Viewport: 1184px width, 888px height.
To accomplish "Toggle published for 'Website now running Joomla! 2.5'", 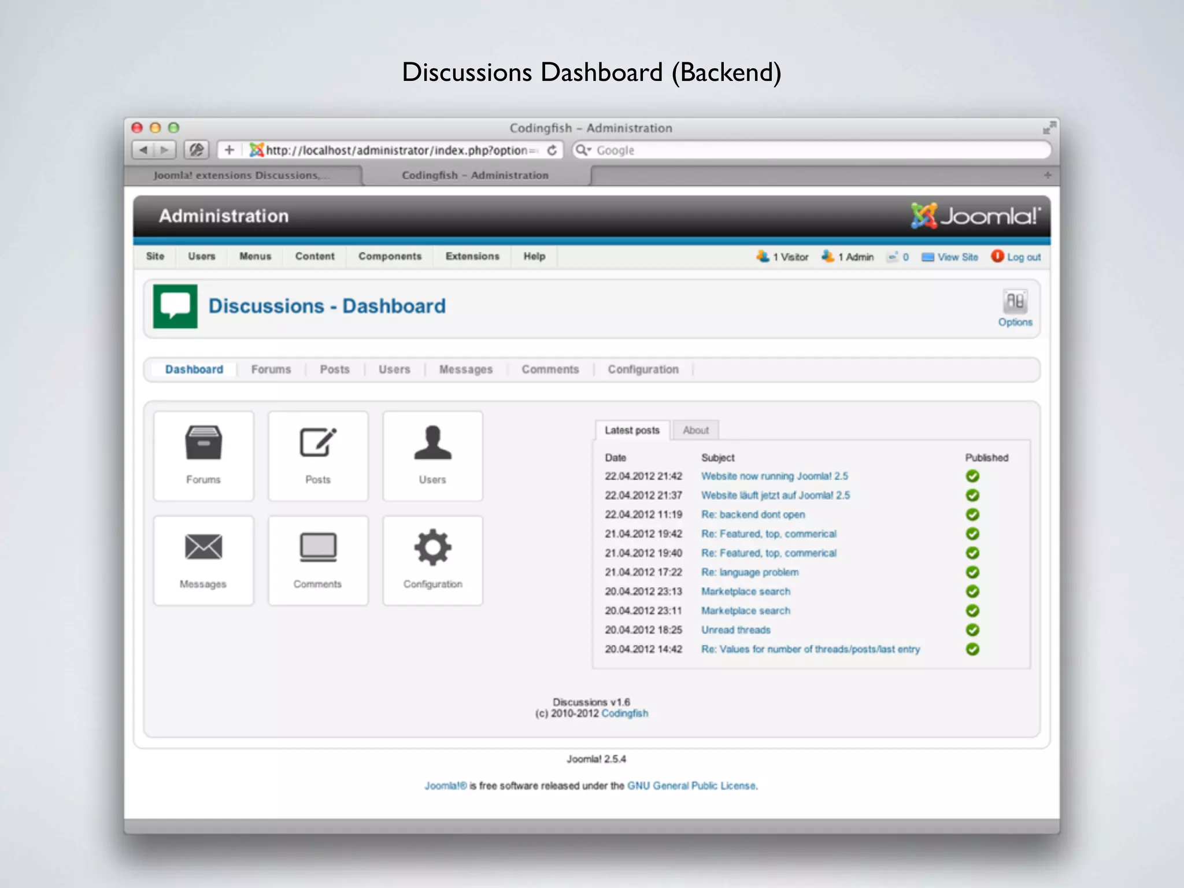I will tap(972, 476).
